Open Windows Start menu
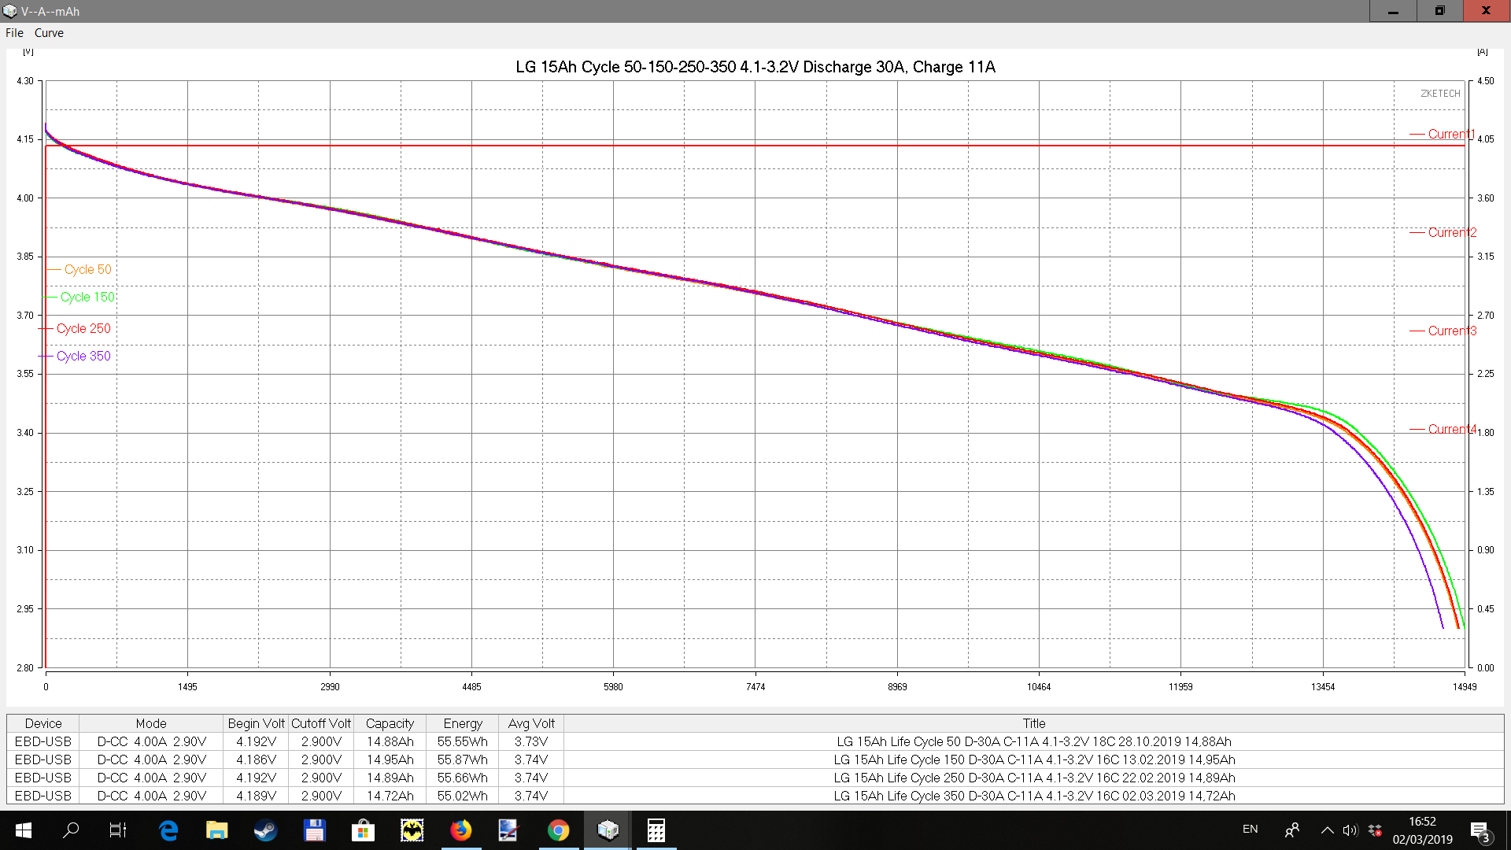 [23, 830]
